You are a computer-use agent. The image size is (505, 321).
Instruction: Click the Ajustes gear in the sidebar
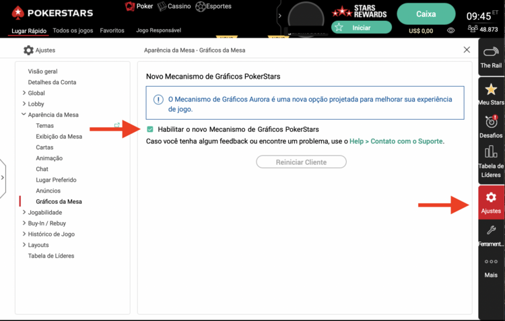(491, 197)
